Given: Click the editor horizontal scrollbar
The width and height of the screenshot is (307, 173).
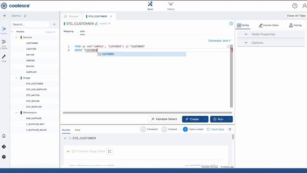Looking at the screenshot, I should [x=147, y=113].
